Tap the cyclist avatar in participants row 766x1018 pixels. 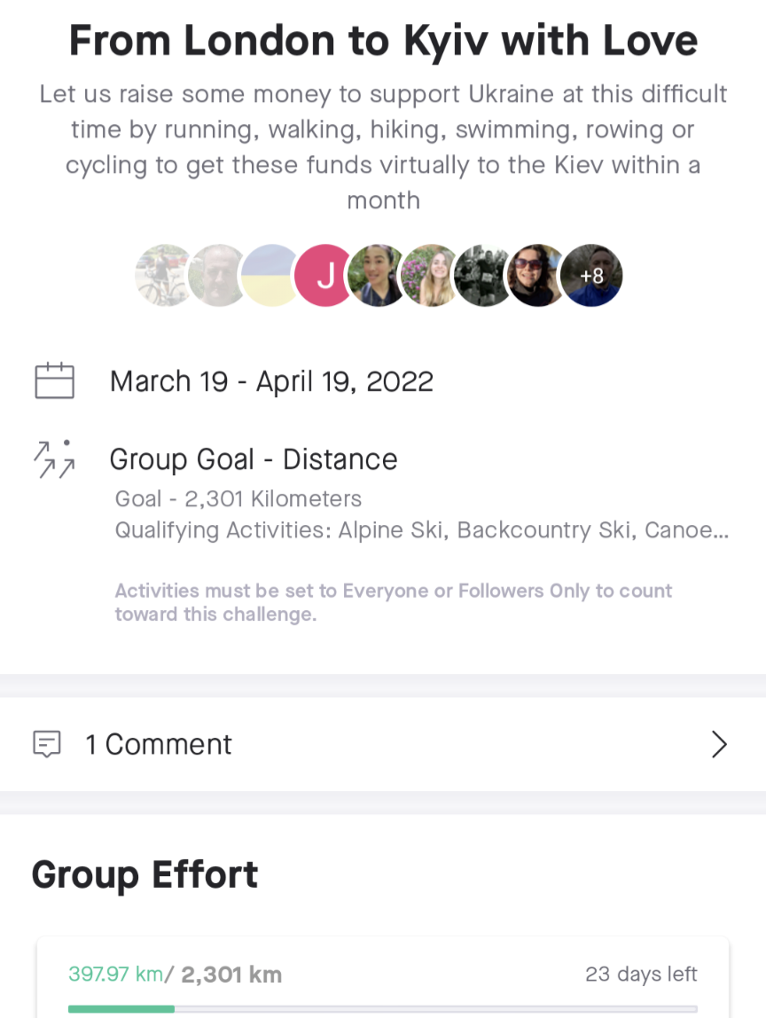[165, 275]
